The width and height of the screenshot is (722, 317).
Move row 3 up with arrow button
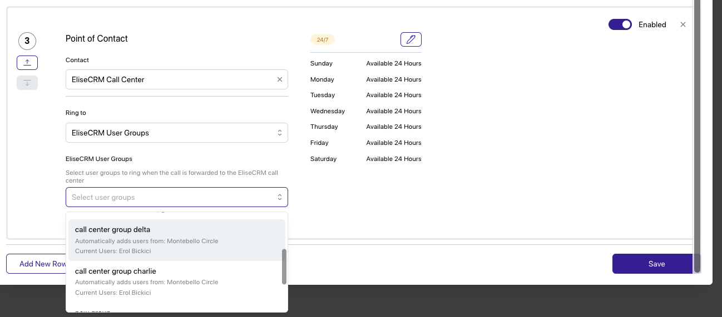(x=27, y=63)
